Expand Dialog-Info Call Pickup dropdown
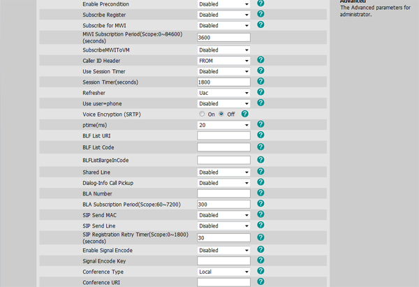The height and width of the screenshot is (287, 419). 223,183
